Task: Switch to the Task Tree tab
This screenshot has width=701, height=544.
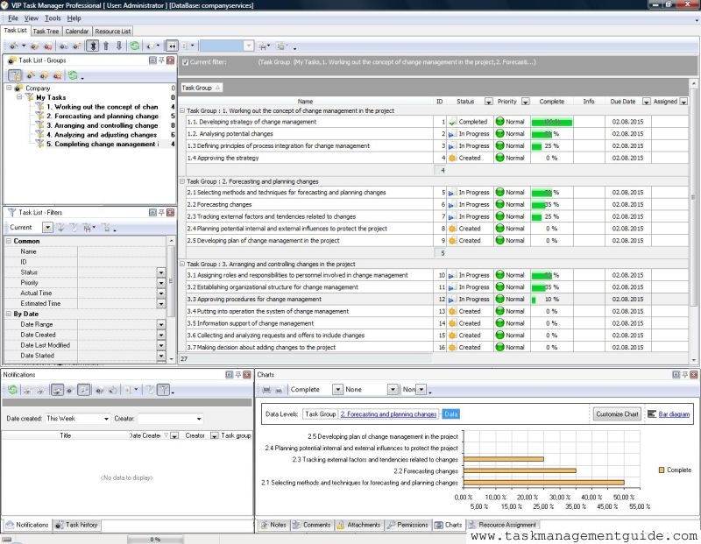Action: (x=46, y=32)
